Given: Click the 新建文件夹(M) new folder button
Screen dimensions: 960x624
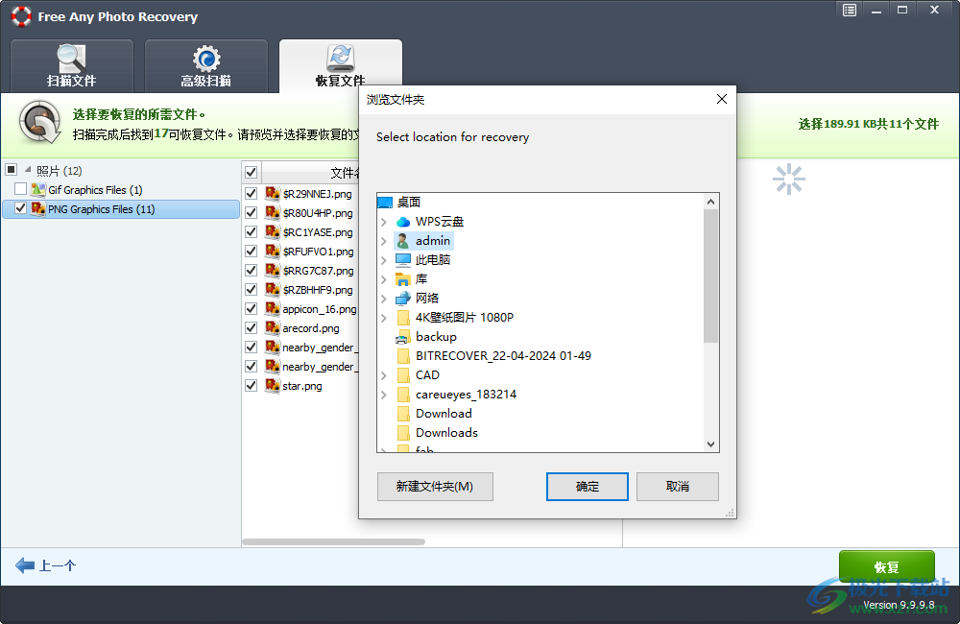Looking at the screenshot, I should pyautogui.click(x=435, y=487).
